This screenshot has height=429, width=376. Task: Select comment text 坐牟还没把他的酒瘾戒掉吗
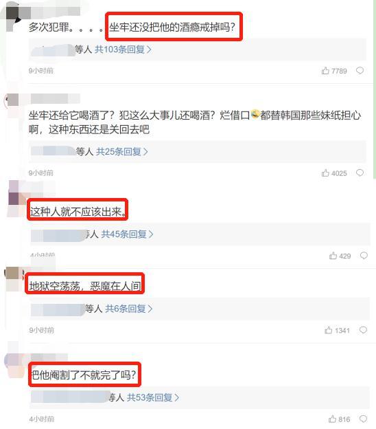172,27
